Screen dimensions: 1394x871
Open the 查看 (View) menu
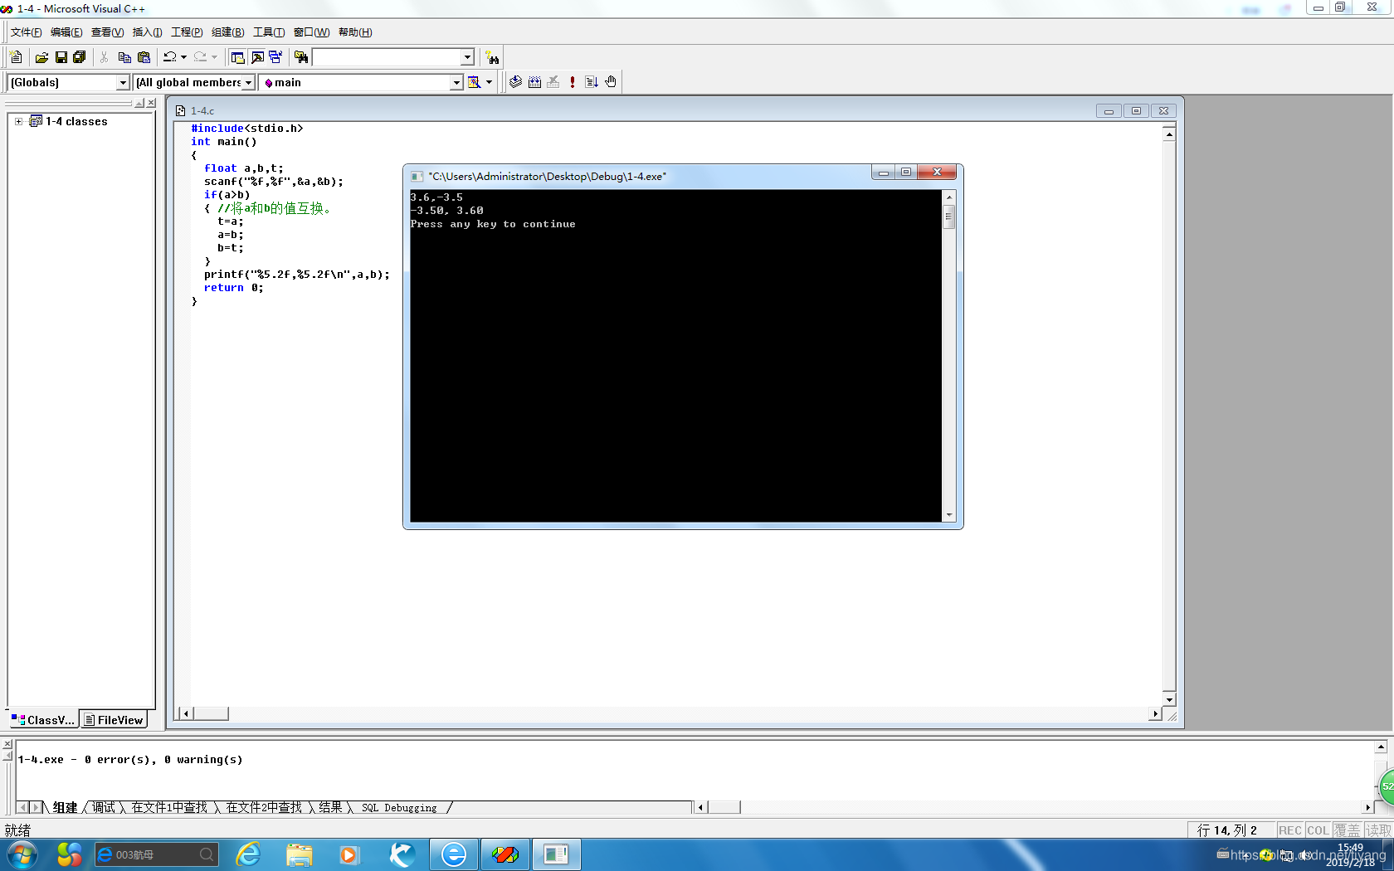tap(107, 32)
